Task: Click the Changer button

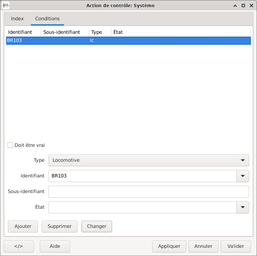Action: [97, 226]
